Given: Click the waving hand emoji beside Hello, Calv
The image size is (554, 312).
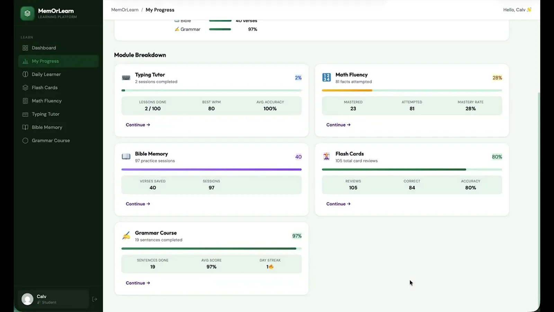Looking at the screenshot, I should click(529, 10).
